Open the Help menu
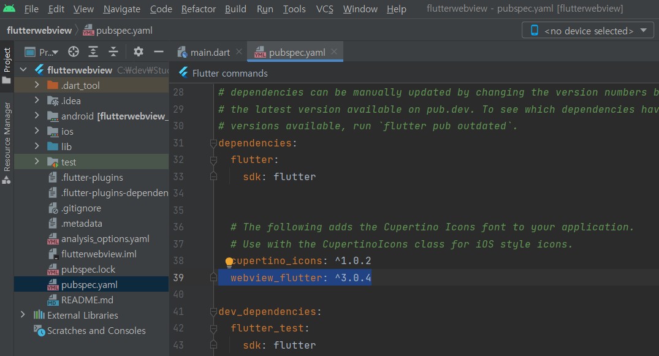 pos(397,9)
